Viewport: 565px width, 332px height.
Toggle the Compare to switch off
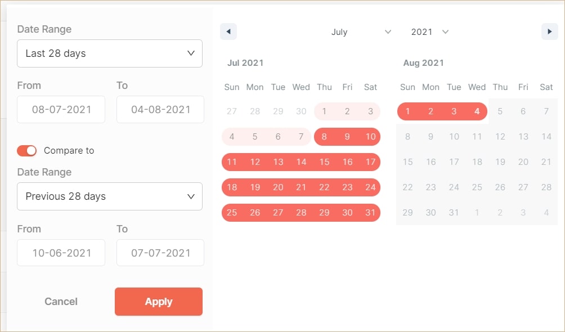[x=26, y=151]
